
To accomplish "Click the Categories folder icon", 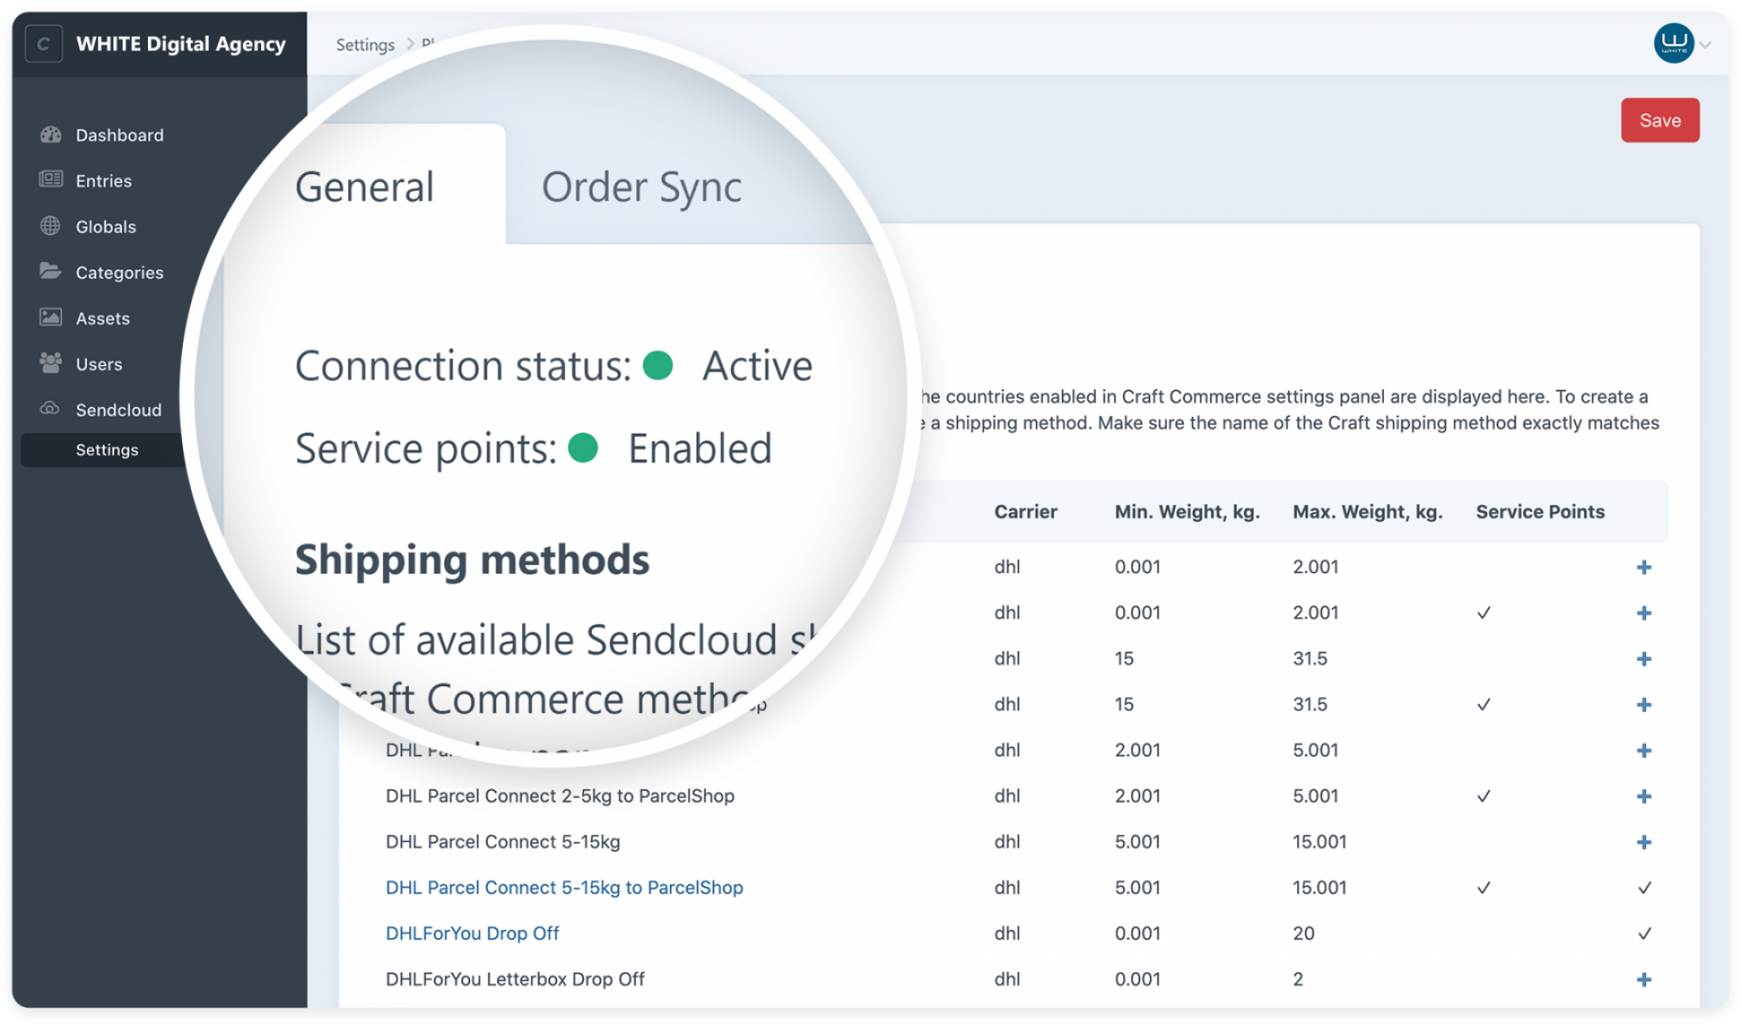I will click(x=51, y=271).
